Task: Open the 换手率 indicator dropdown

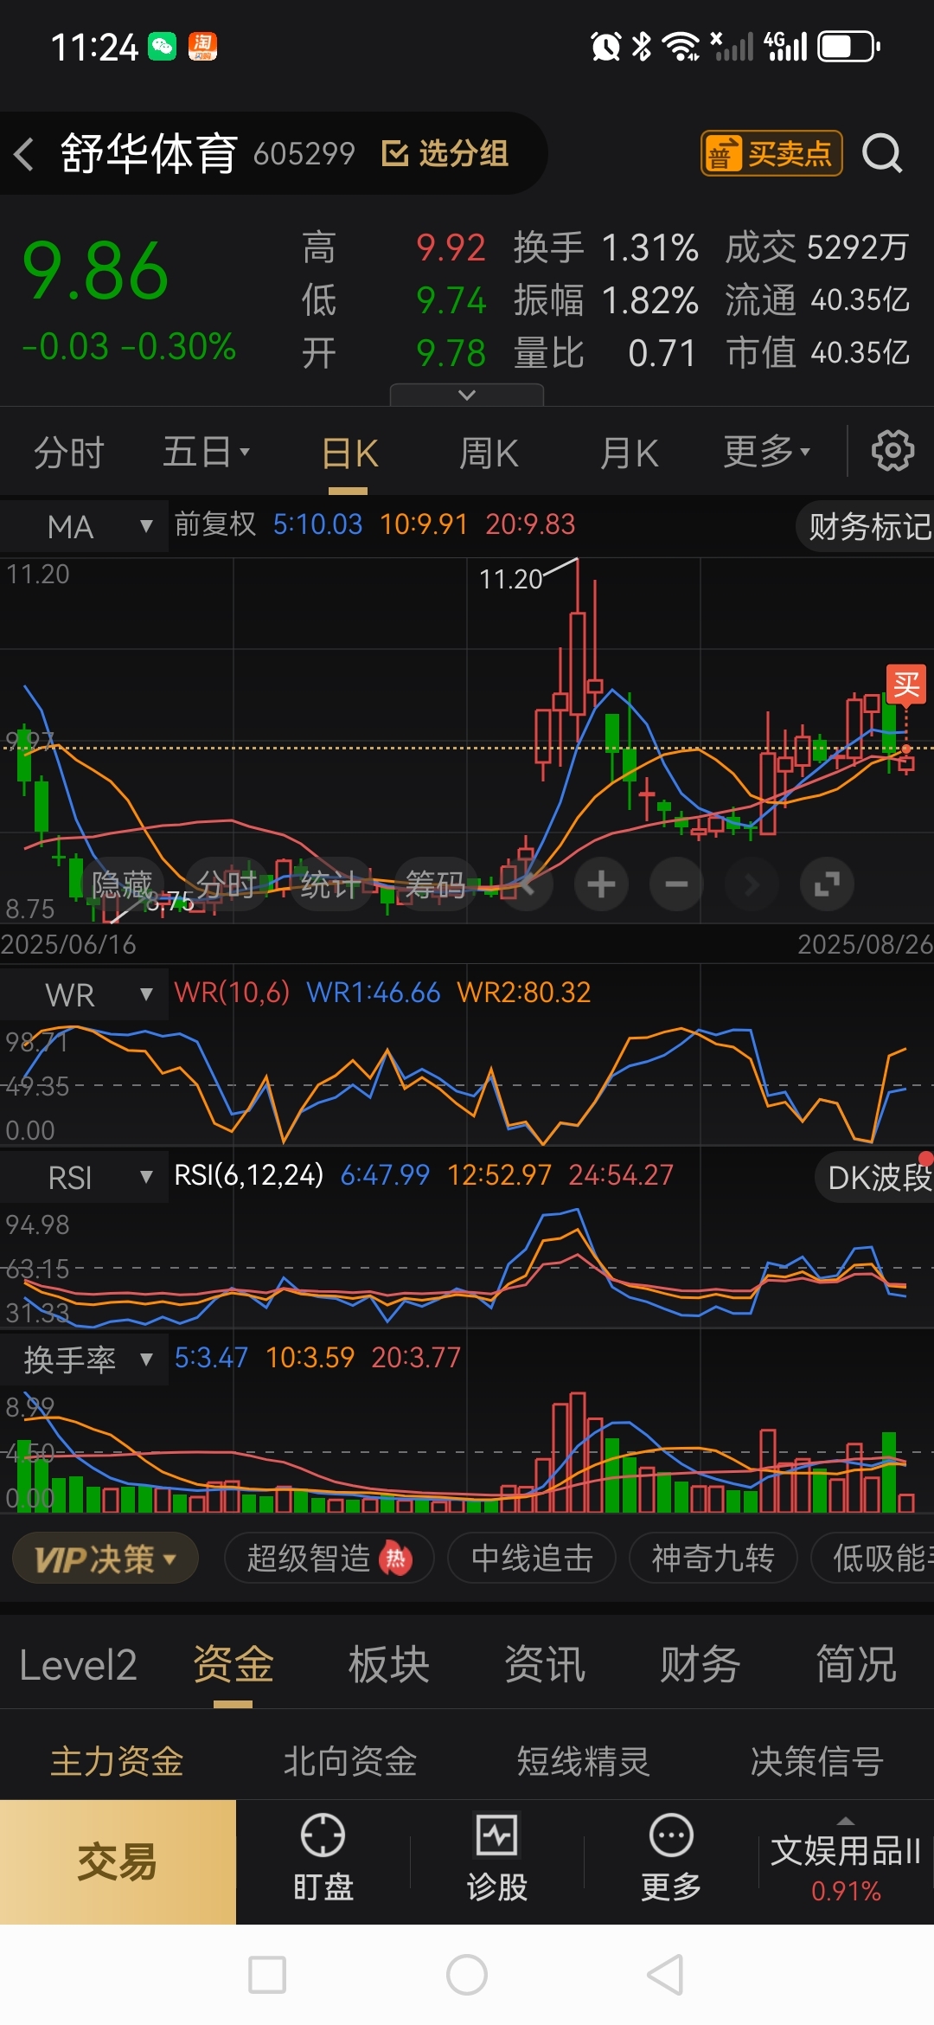Action: point(84,1360)
